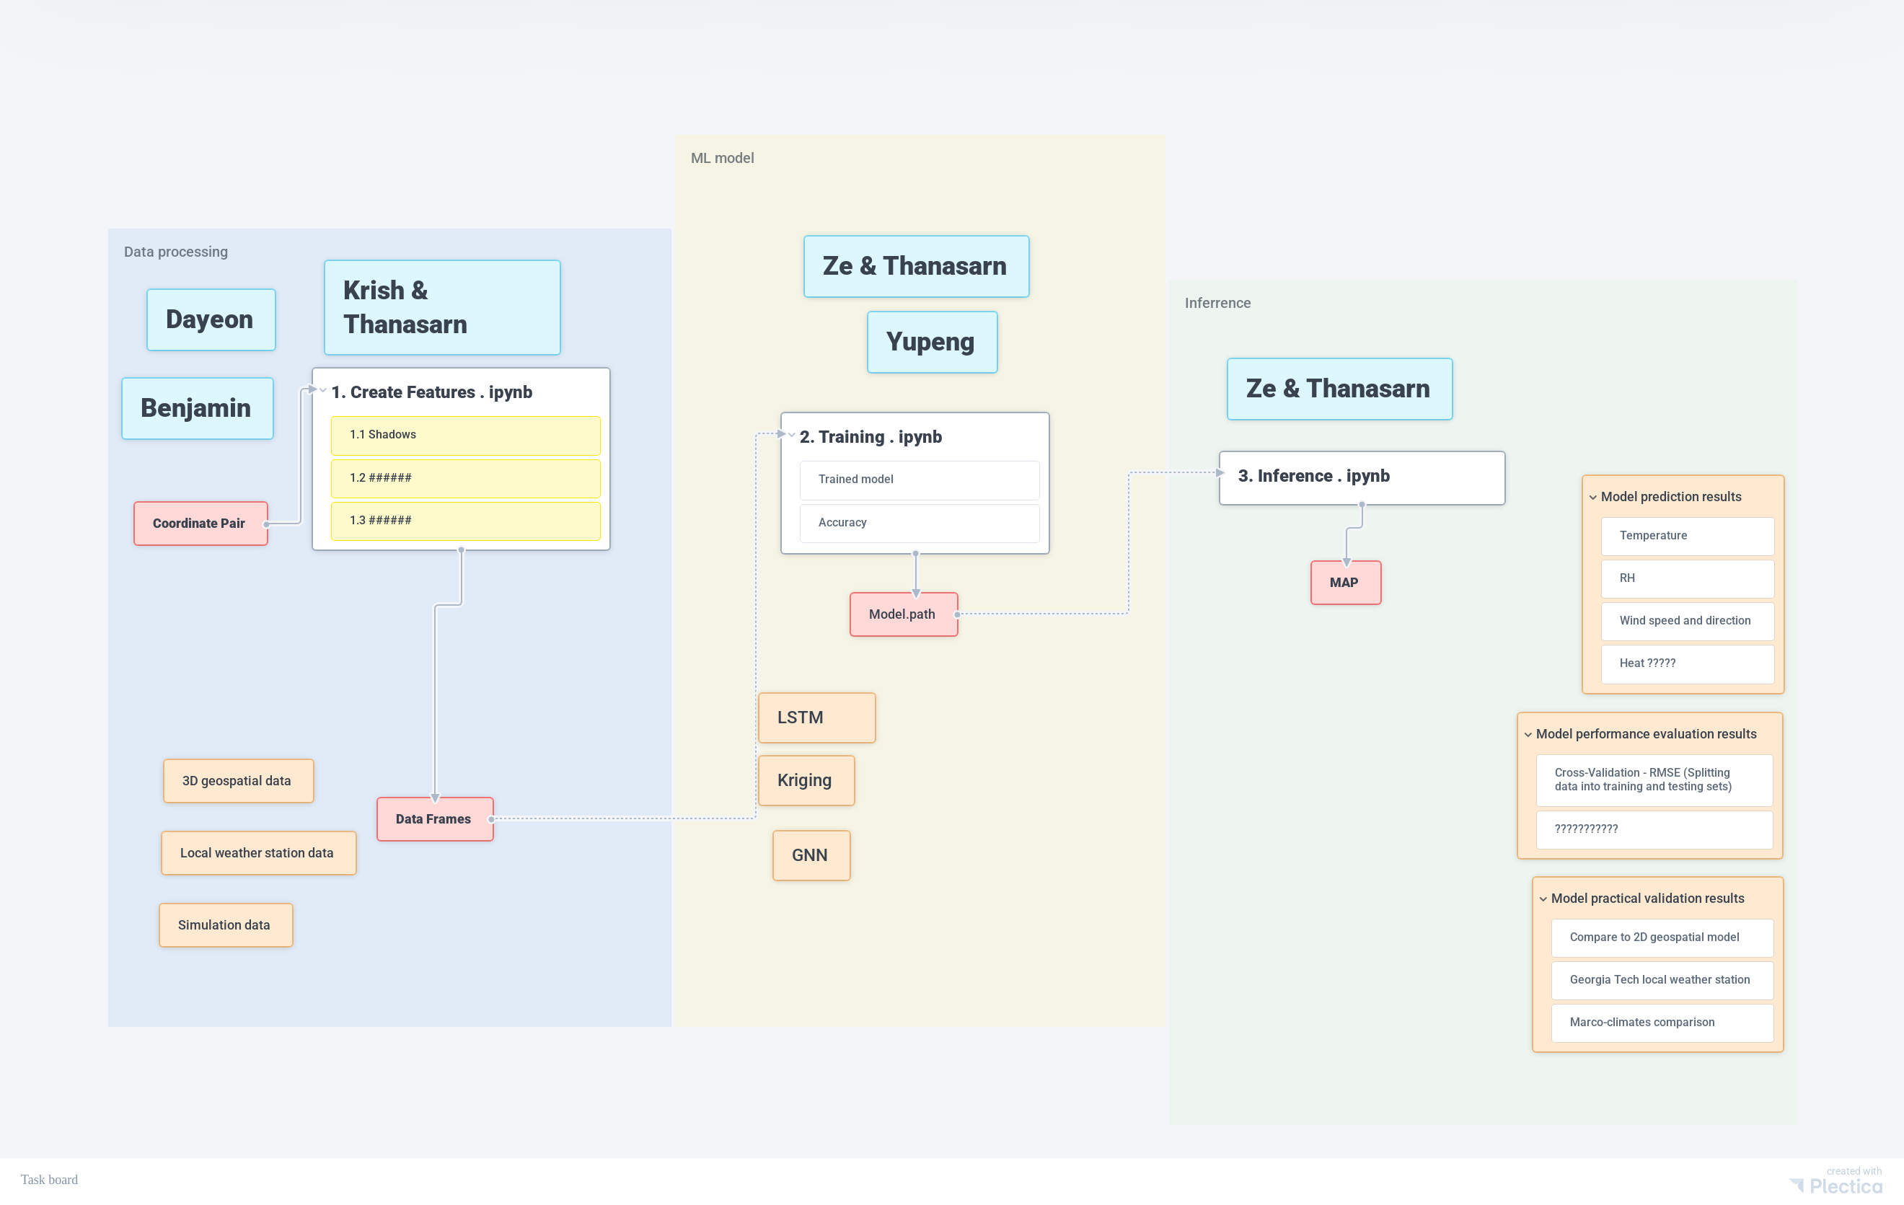
Task: Select the 3. Inference ipynb card
Action: coord(1360,476)
